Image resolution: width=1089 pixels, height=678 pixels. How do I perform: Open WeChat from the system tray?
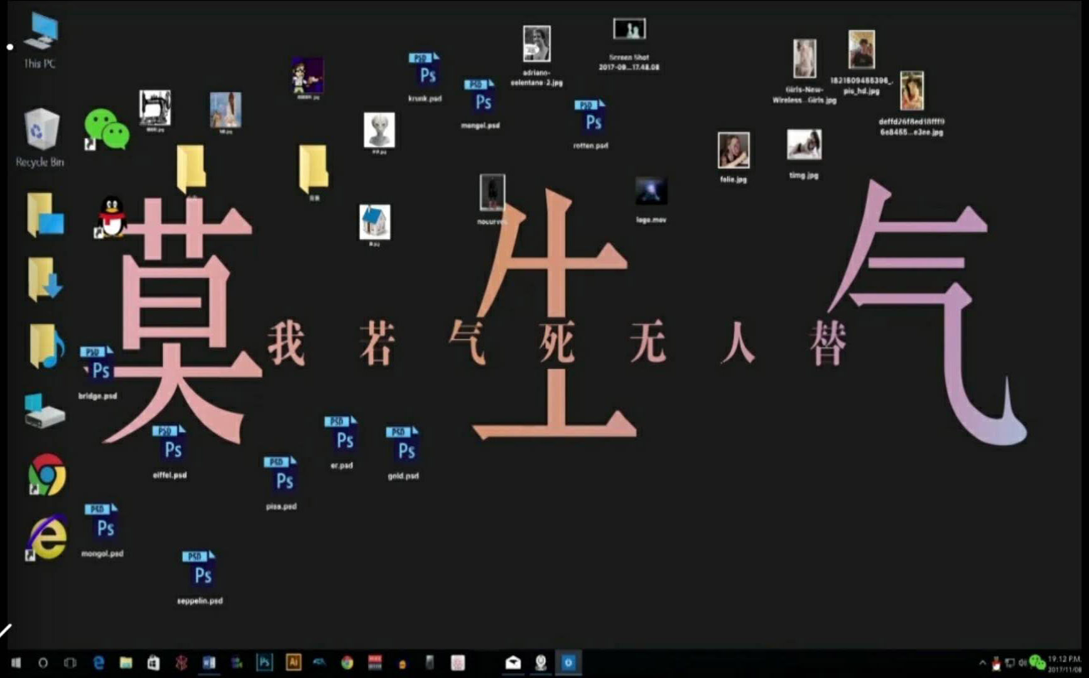click(x=1037, y=663)
